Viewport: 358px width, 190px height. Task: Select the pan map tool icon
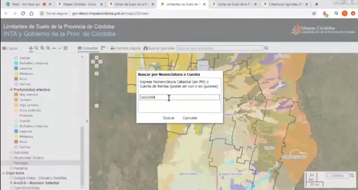coord(31,48)
